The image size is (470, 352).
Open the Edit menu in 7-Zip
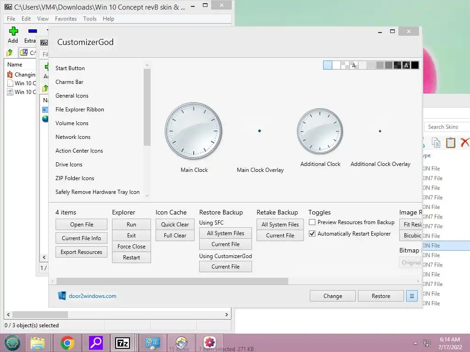tap(26, 18)
